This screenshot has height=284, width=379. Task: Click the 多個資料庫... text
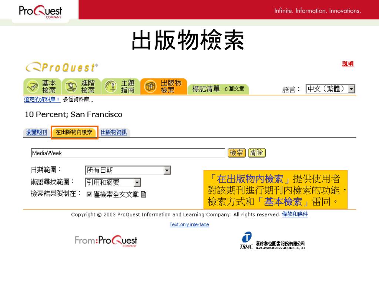tap(78, 99)
